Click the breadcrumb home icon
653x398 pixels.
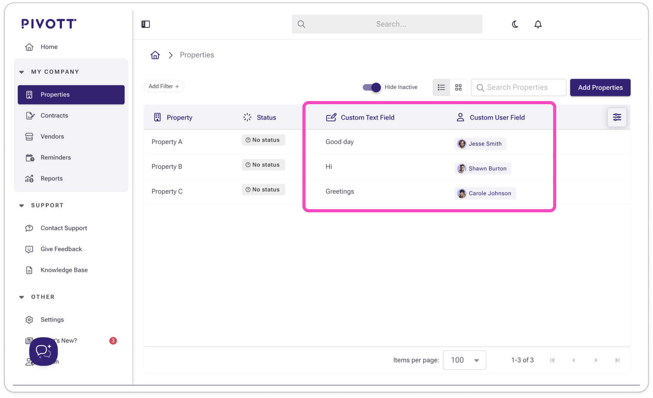tap(155, 55)
